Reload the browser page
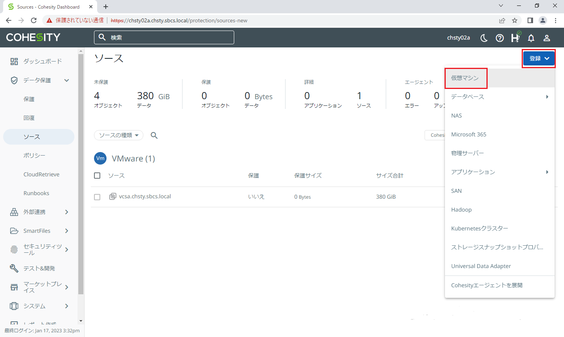This screenshot has height=337, width=564. click(34, 20)
